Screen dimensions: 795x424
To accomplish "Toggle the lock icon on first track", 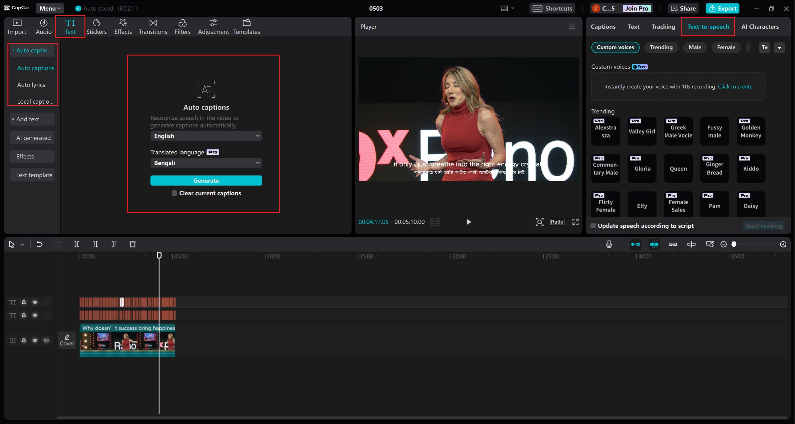I will pyautogui.click(x=24, y=302).
